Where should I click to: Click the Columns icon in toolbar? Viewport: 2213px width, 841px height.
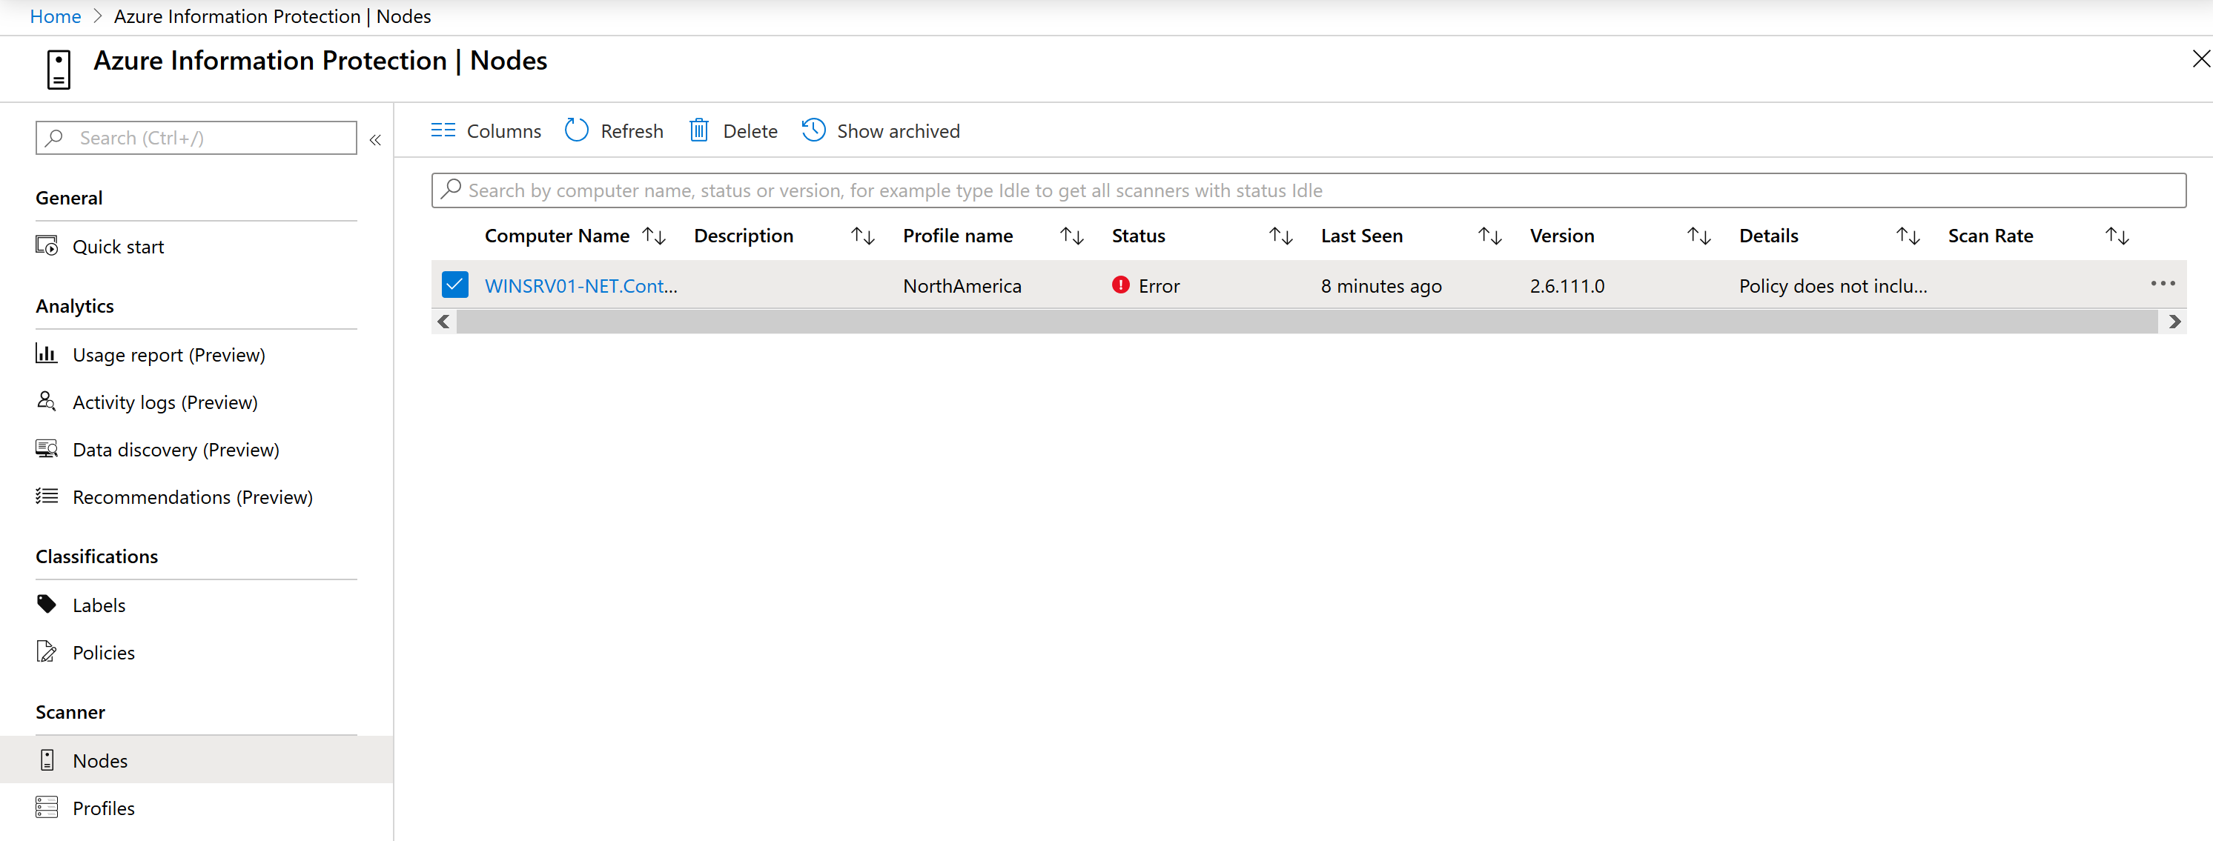click(x=443, y=130)
